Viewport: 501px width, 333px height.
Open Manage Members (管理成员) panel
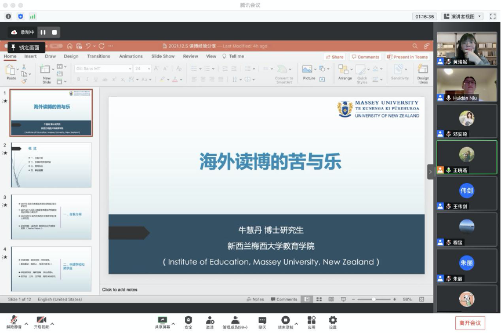pos(235,320)
